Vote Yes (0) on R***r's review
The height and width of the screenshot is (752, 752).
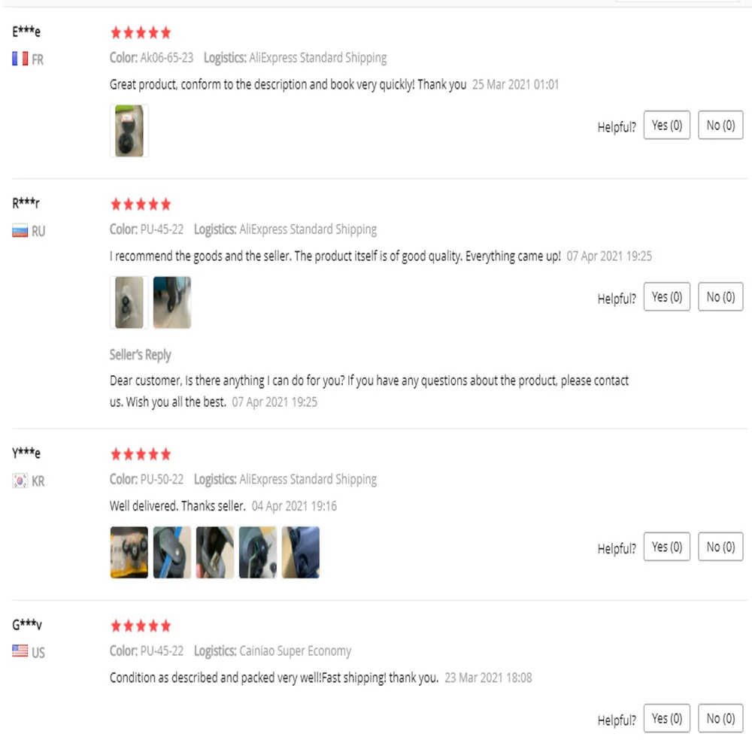[666, 297]
